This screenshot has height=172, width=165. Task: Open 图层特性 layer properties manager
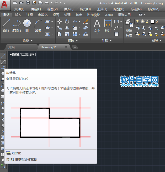[x=129, y=28]
